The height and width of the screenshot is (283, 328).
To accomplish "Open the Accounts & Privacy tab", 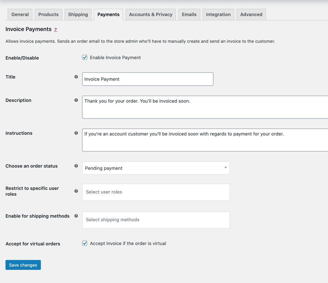I will (x=150, y=14).
